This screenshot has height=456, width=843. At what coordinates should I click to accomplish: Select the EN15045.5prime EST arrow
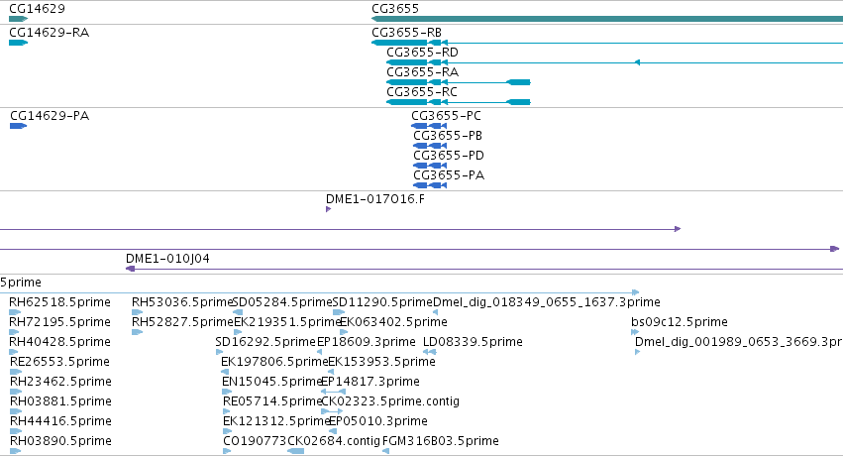pos(226,392)
